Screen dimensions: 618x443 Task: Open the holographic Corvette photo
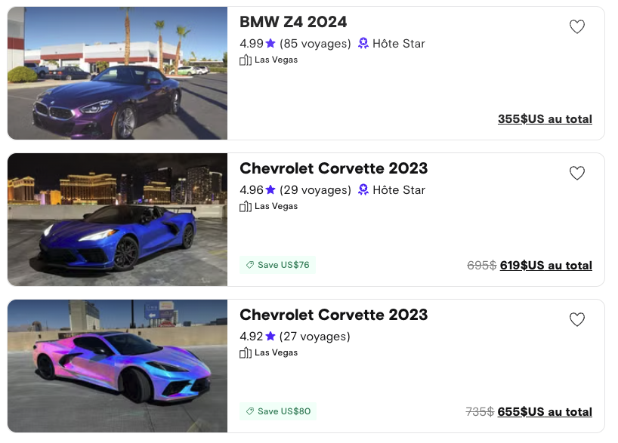click(x=118, y=366)
